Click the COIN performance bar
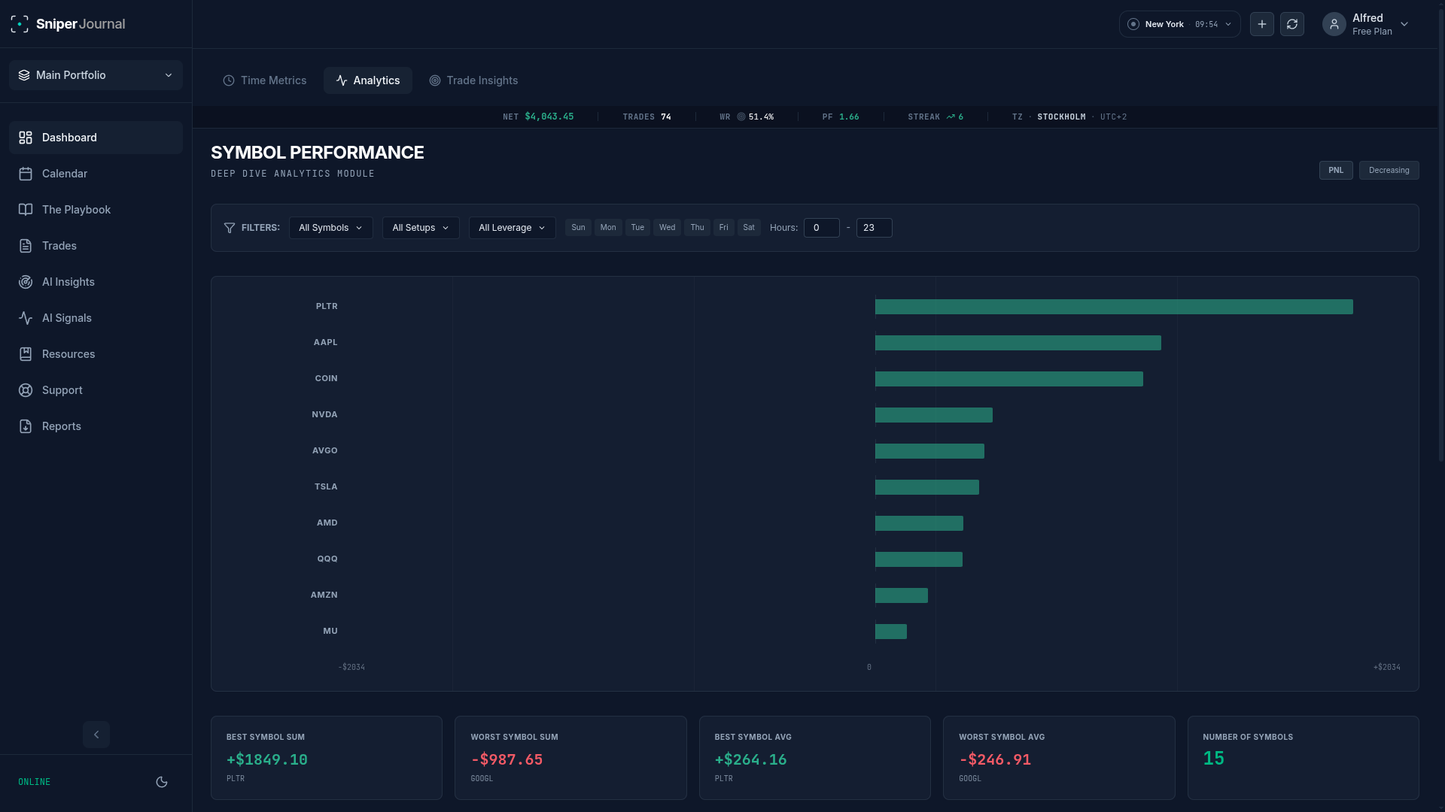The width and height of the screenshot is (1445, 812). 1009,379
